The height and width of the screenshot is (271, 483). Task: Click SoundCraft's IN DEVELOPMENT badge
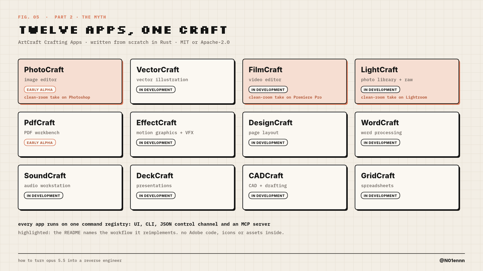43,196
